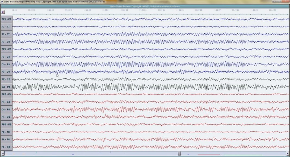Select the F3 - C3 channel label

[x=7, y=57]
